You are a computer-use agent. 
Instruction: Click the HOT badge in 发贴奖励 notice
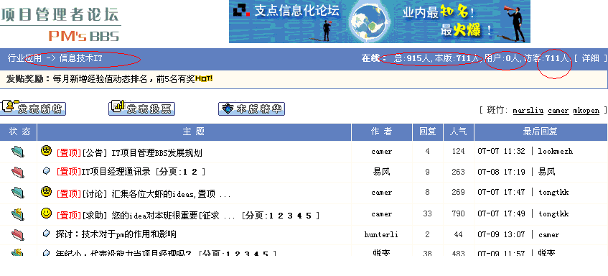[x=204, y=79]
